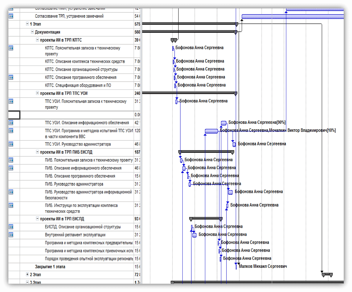Click indicator icon for ПИБ. Пояснительная записка row
The image size is (352, 292).
pyautogui.click(x=11, y=160)
